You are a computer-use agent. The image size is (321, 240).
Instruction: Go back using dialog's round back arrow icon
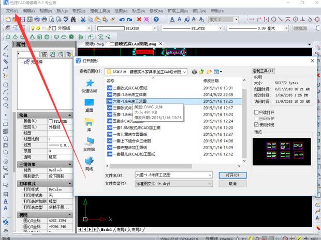coord(195,72)
